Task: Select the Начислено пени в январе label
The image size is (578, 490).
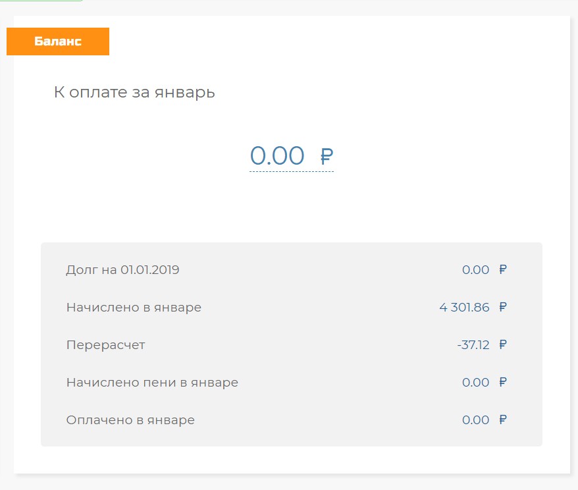Action: point(152,382)
